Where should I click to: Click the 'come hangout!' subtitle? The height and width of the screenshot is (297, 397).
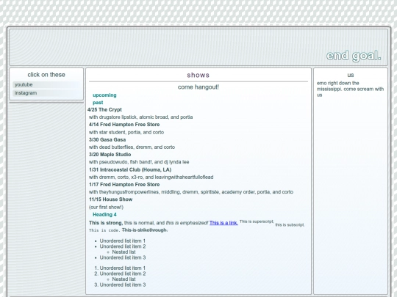(198, 87)
